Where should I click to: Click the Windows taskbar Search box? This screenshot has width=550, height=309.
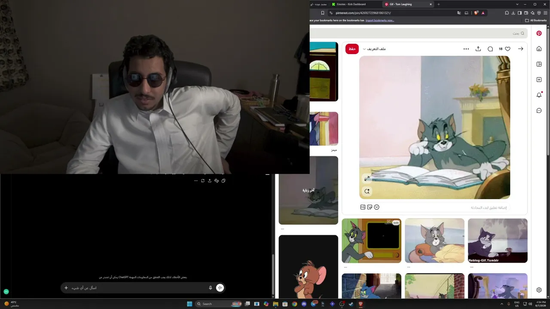point(219,304)
